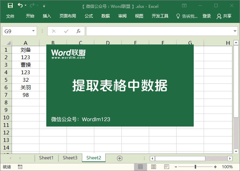Screen dimensions: 240x171
Task: Open Customize Quick Access Toolbar dropdown
Action: point(44,6)
